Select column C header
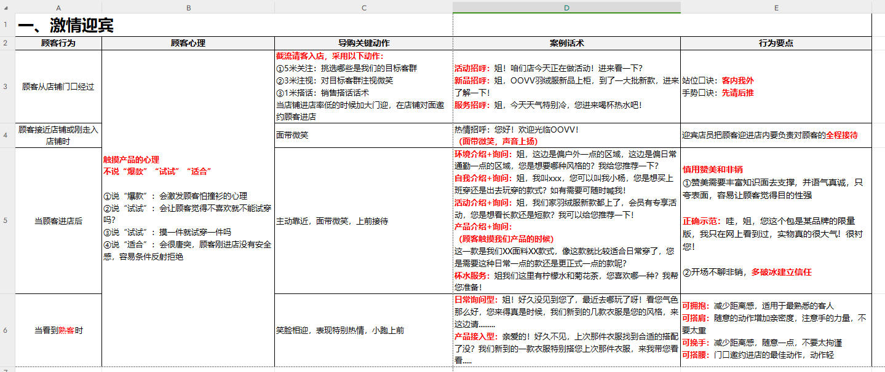The width and height of the screenshot is (885, 372). click(x=363, y=7)
